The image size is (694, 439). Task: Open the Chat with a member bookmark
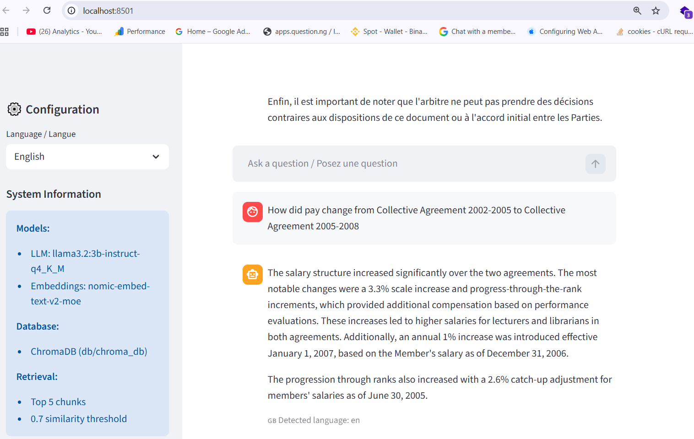click(x=477, y=32)
